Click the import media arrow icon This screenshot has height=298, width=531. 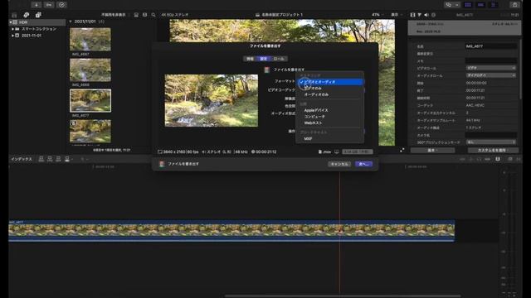click(x=37, y=5)
